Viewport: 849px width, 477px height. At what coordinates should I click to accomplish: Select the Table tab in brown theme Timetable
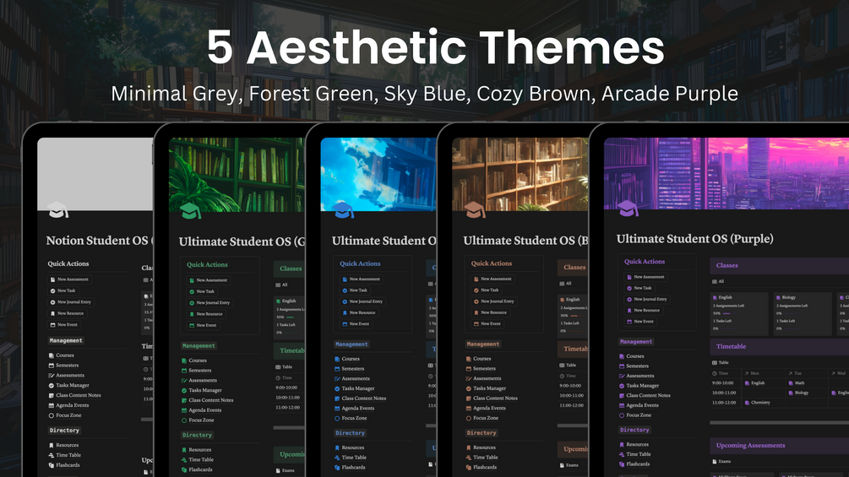pyautogui.click(x=568, y=365)
